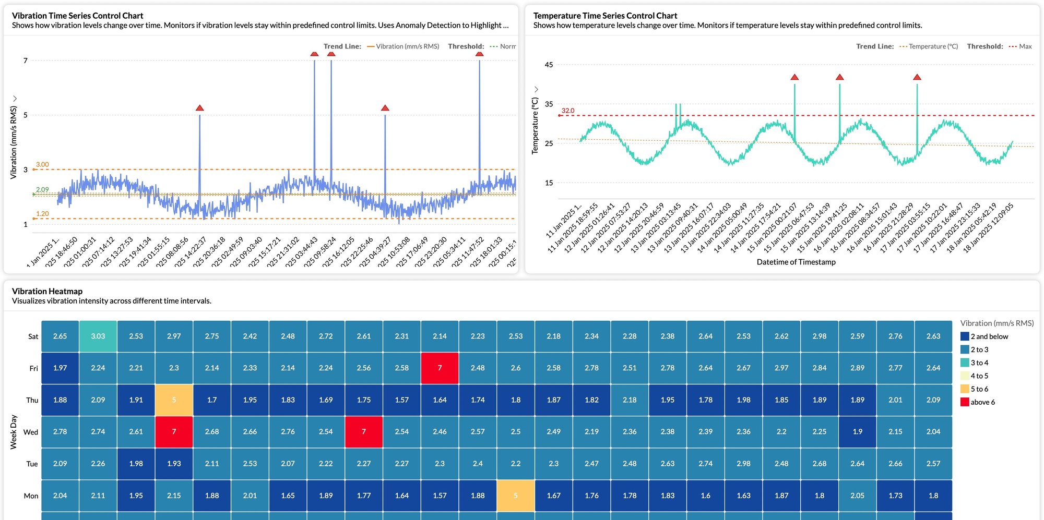The image size is (1044, 520).
Task: Click the yellow Mon heatmap cell showing 5
Action: [x=516, y=495]
